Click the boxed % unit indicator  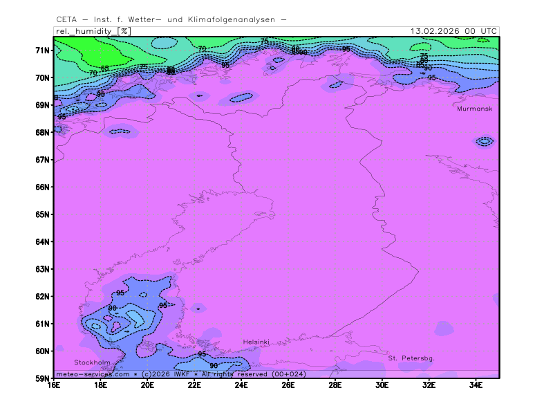tap(124, 31)
